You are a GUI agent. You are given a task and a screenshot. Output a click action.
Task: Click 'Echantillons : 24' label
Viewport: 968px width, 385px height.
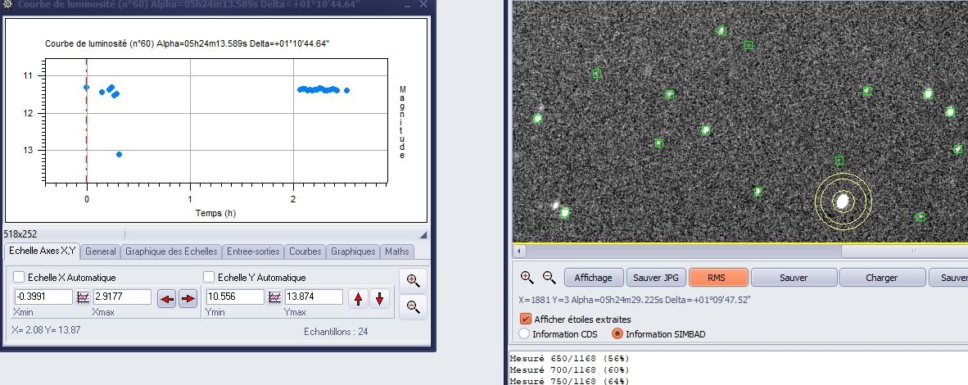click(336, 332)
